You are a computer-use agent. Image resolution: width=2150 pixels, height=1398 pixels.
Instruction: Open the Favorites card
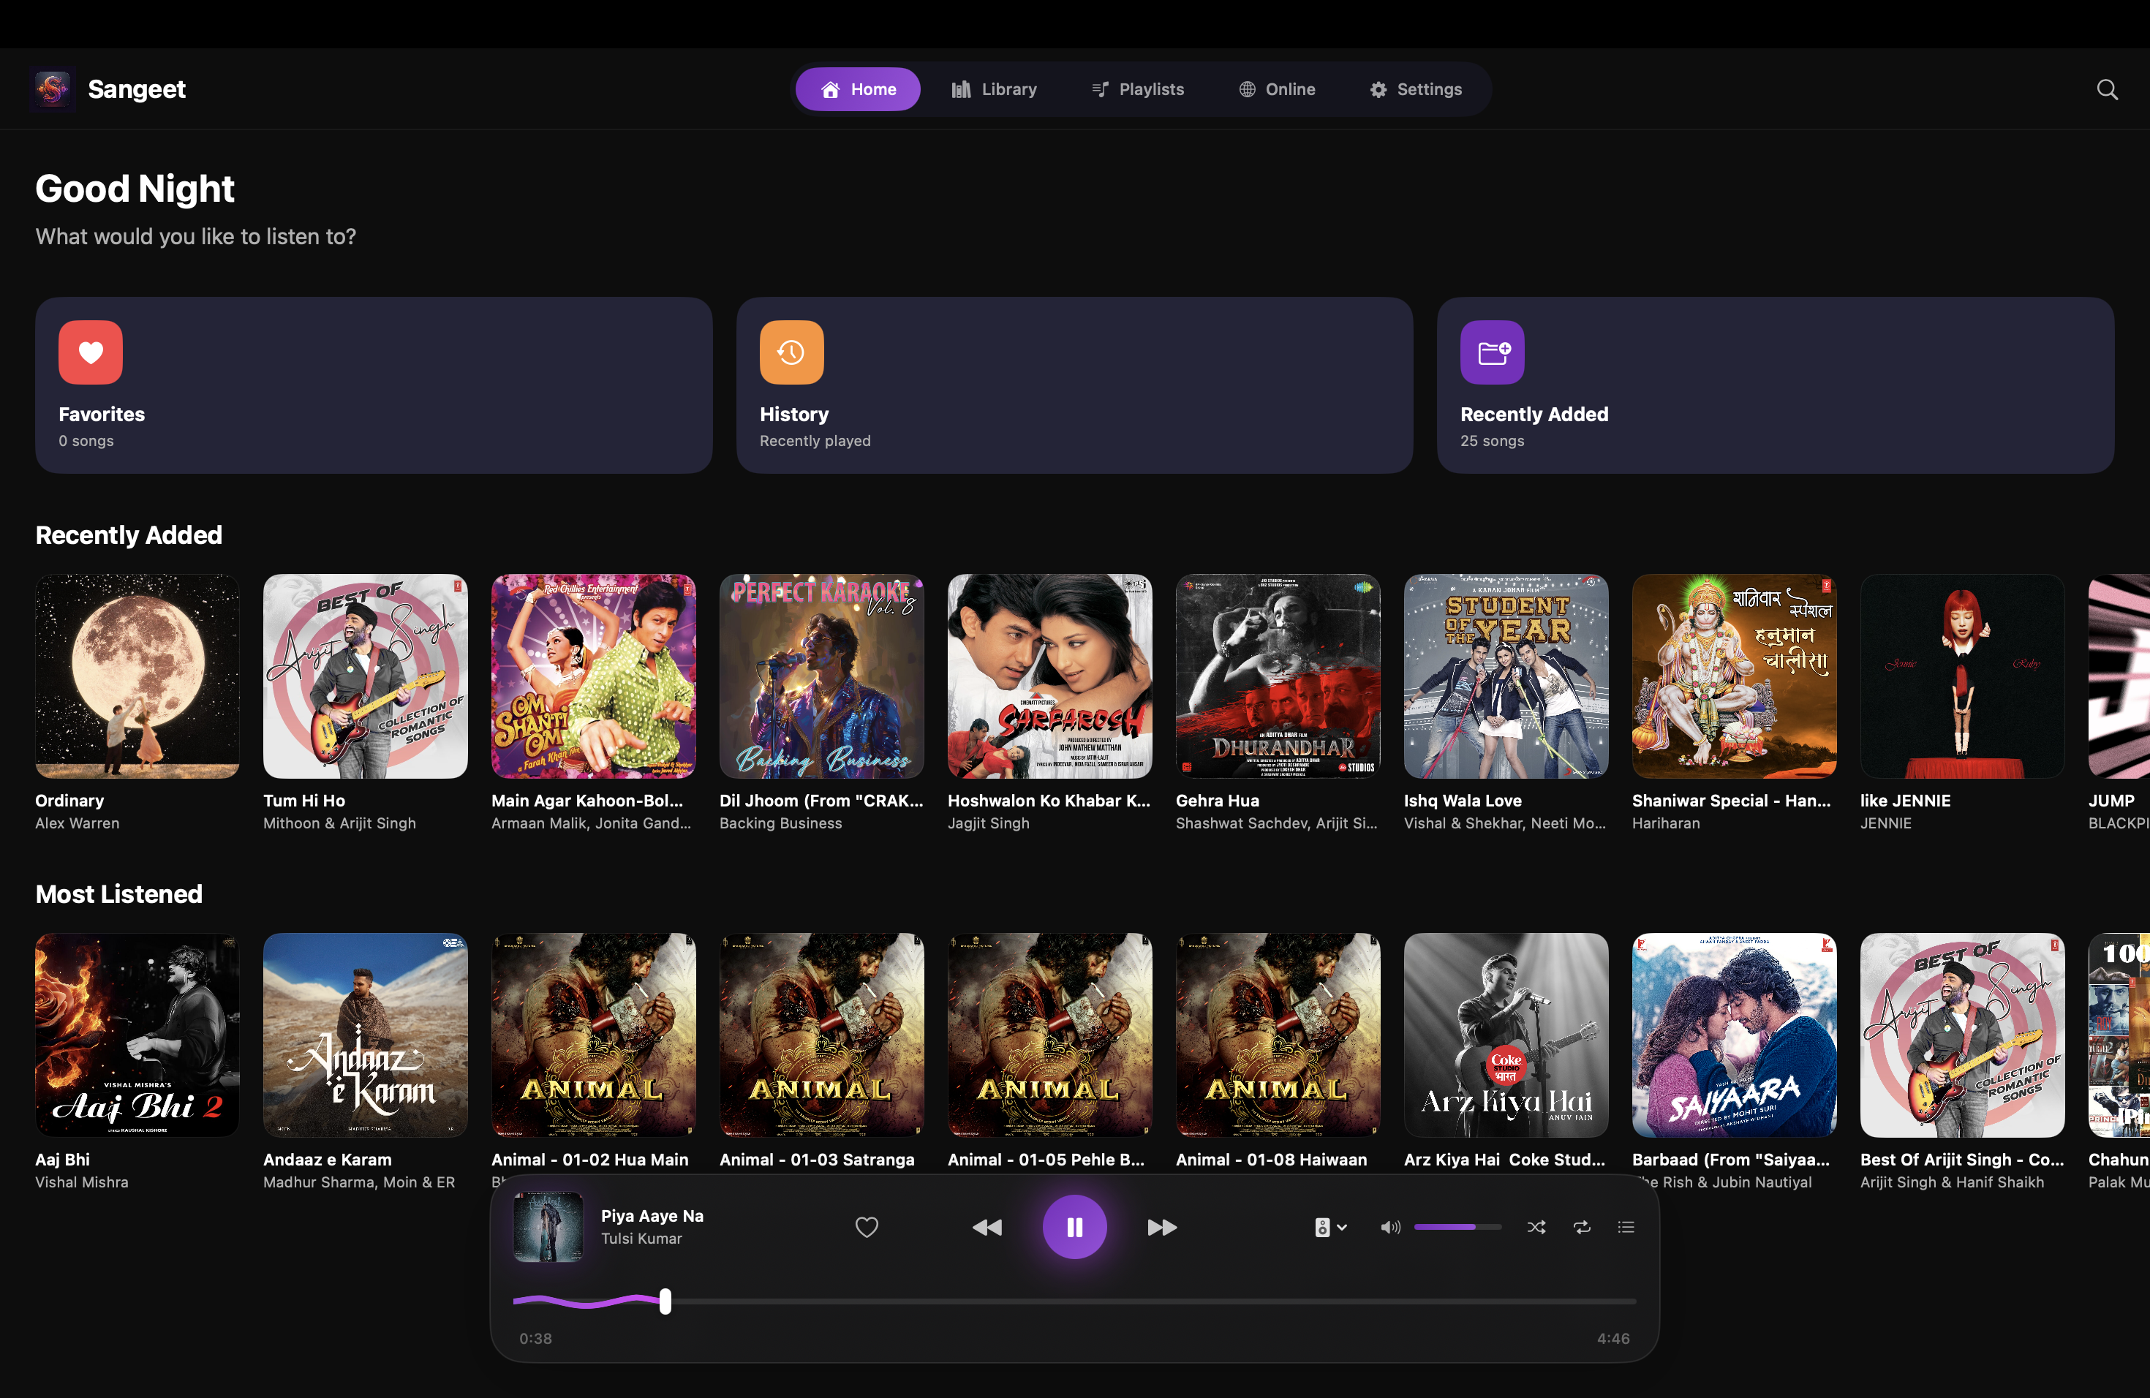tap(374, 385)
